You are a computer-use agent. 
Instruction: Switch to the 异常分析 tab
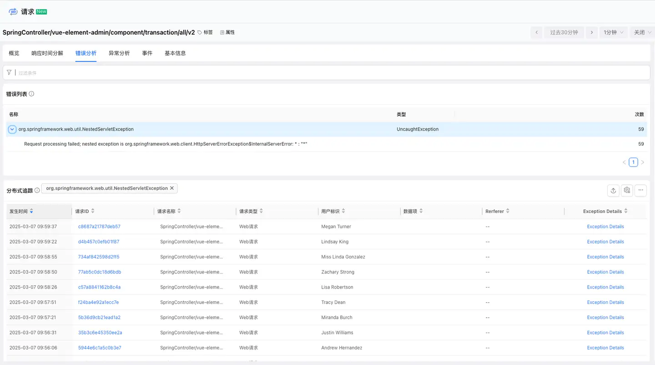click(119, 53)
